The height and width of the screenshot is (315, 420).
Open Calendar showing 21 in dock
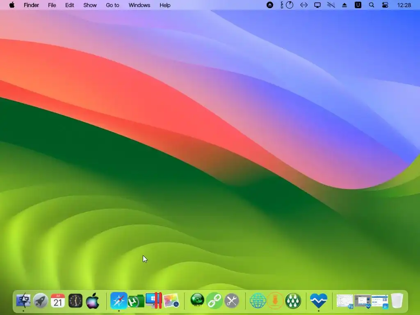coord(58,300)
